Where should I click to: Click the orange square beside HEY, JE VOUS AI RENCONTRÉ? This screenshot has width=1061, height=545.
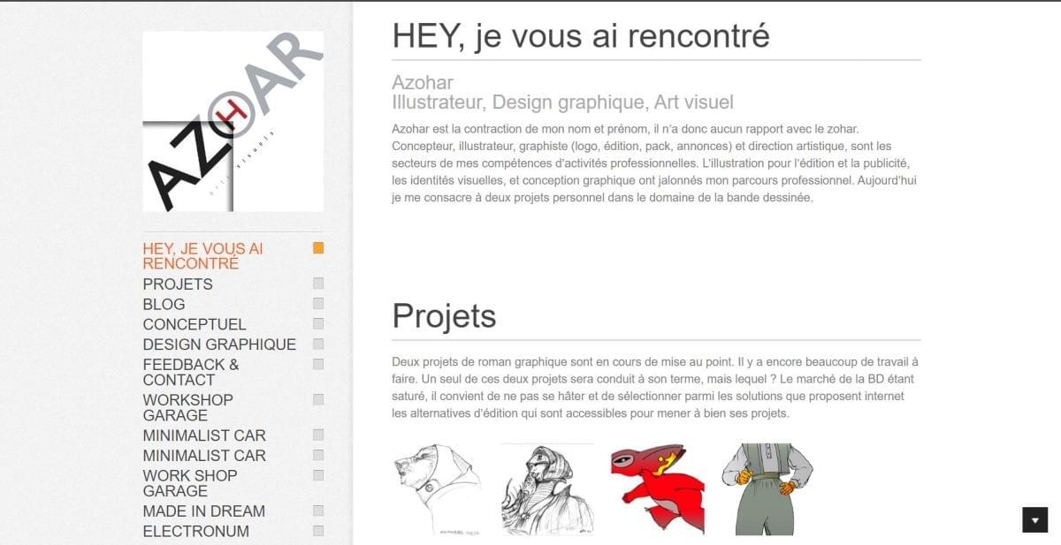(x=317, y=248)
